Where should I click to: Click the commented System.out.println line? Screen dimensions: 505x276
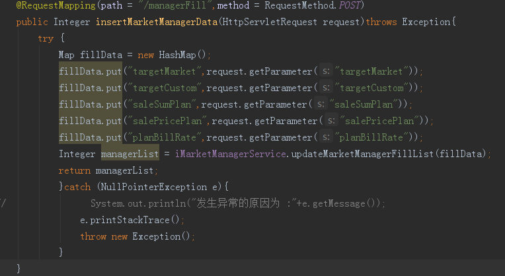click(238, 203)
